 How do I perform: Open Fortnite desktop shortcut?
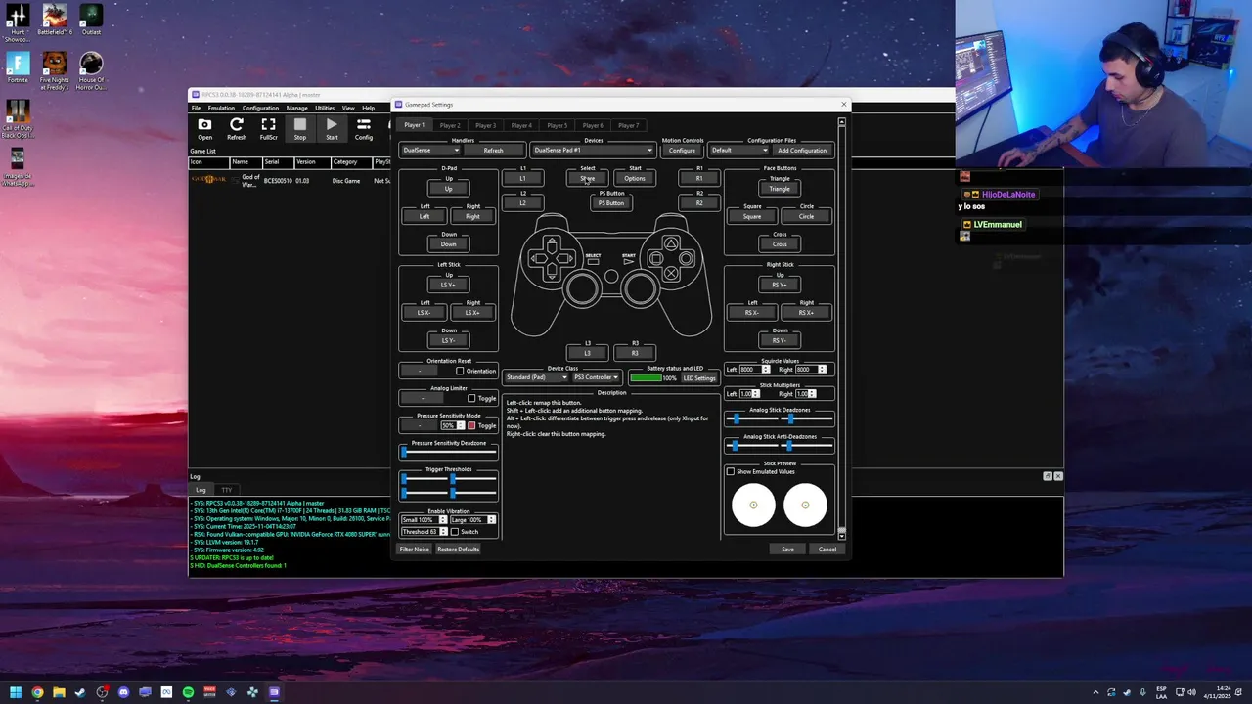click(x=17, y=67)
